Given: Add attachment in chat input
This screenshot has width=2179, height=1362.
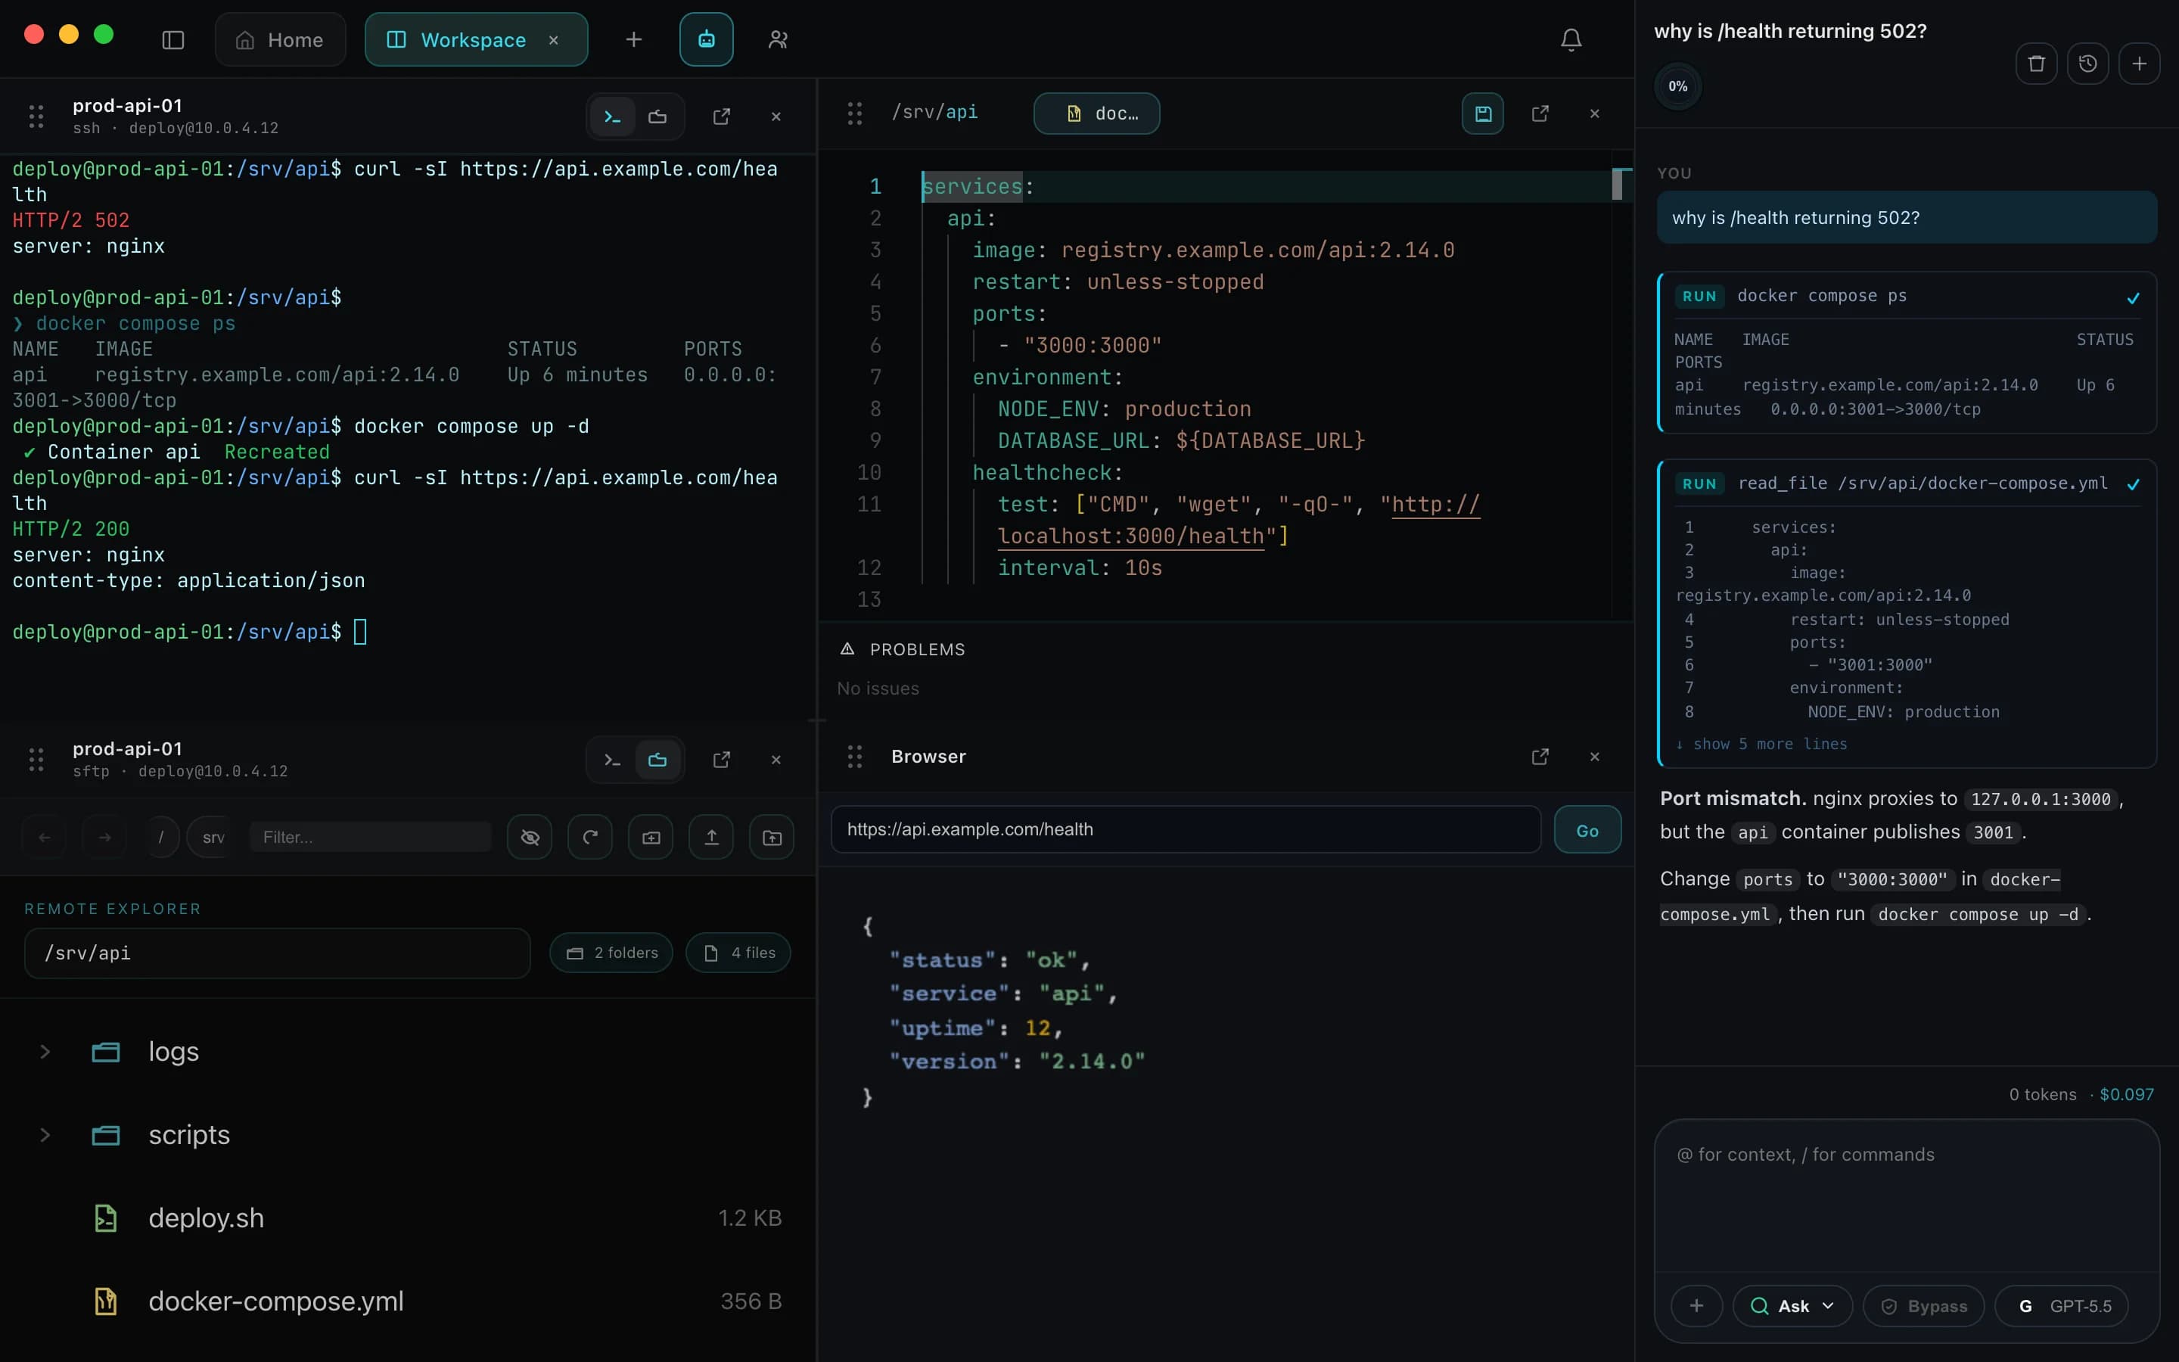Looking at the screenshot, I should point(1696,1306).
